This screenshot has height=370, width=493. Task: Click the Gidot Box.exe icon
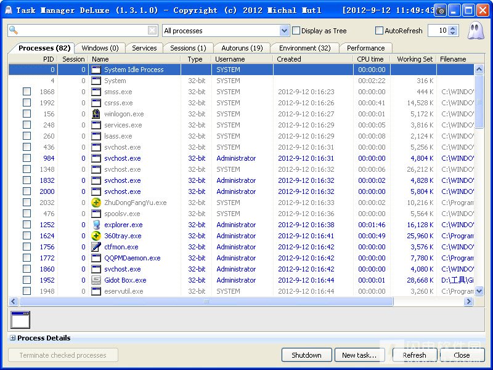coord(96,280)
